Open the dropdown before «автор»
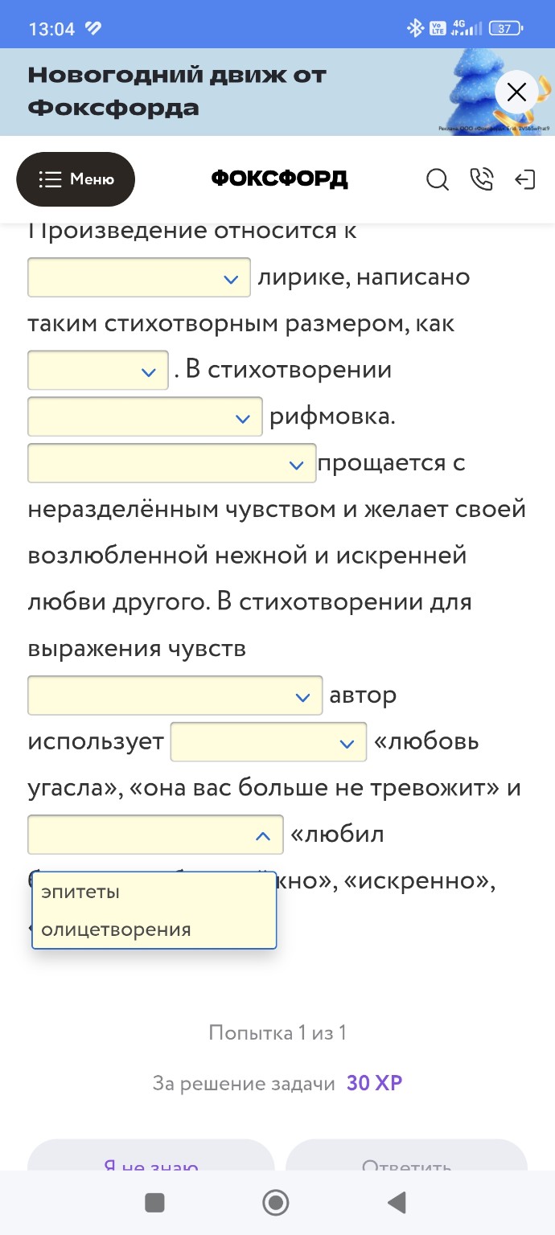555x1235 pixels. pos(174,695)
